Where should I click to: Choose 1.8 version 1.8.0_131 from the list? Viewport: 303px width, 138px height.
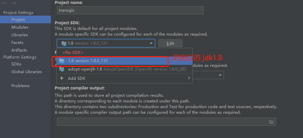(88, 61)
